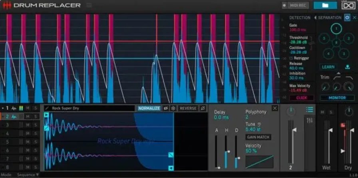
Task: Click the Velocity curve graph
Action: (x=259, y=162)
